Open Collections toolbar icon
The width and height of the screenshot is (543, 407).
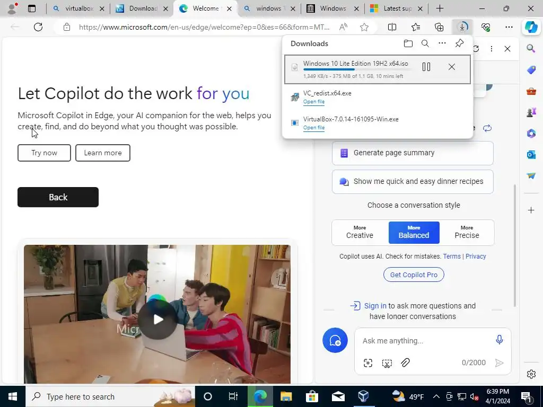[439, 27]
